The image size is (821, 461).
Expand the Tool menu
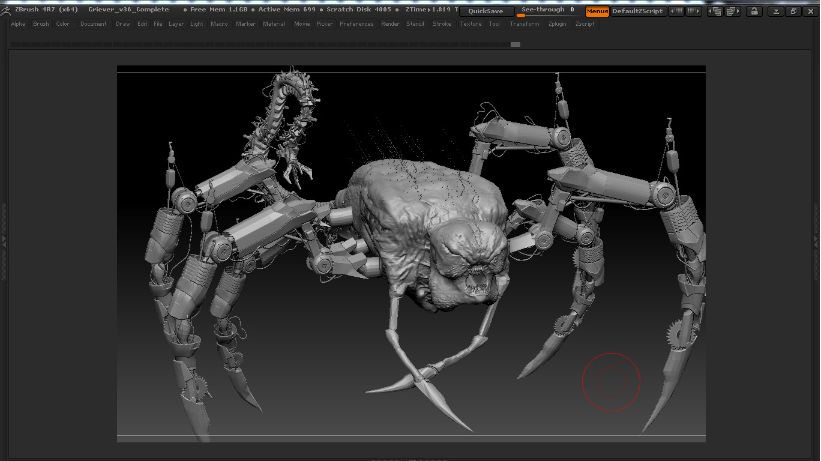point(494,24)
